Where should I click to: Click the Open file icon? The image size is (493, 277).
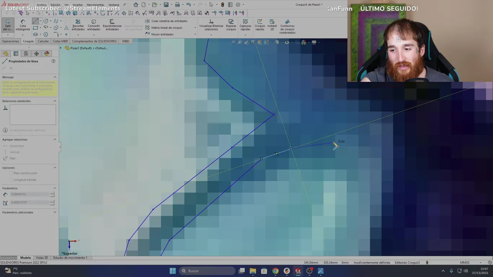tap(154, 5)
